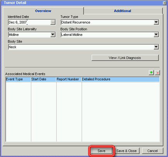The width and height of the screenshot is (168, 157).
Task: Open the Body Site Neck dropdown arrow
Action: tap(156, 47)
